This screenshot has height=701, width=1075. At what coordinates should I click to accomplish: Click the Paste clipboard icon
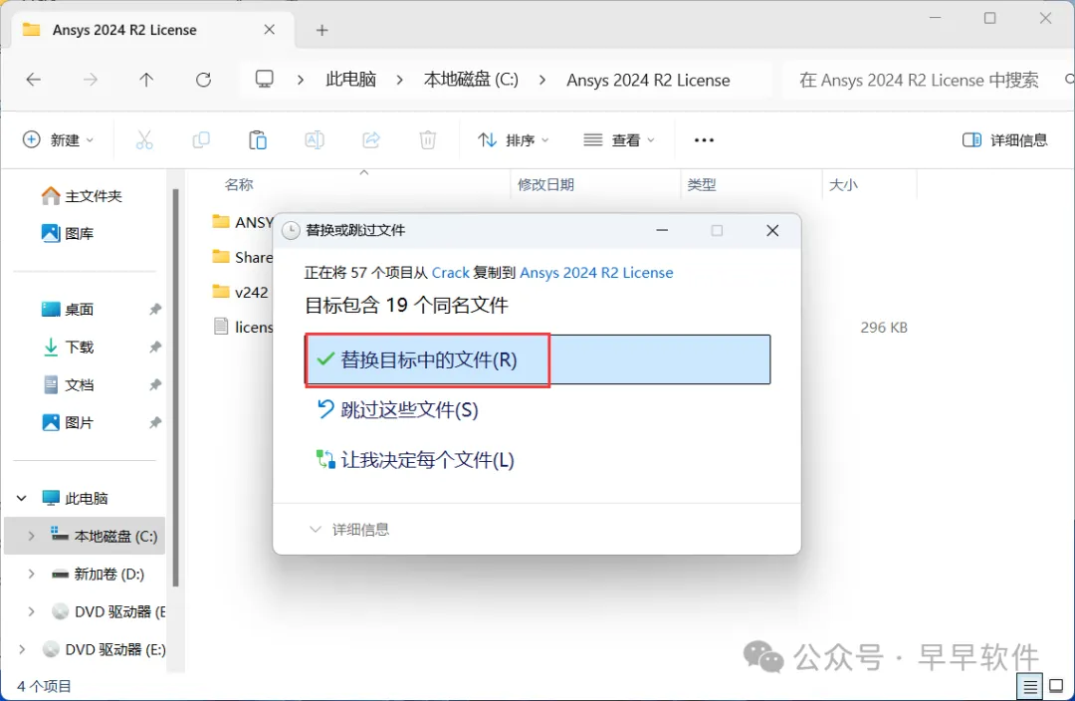pos(258,140)
